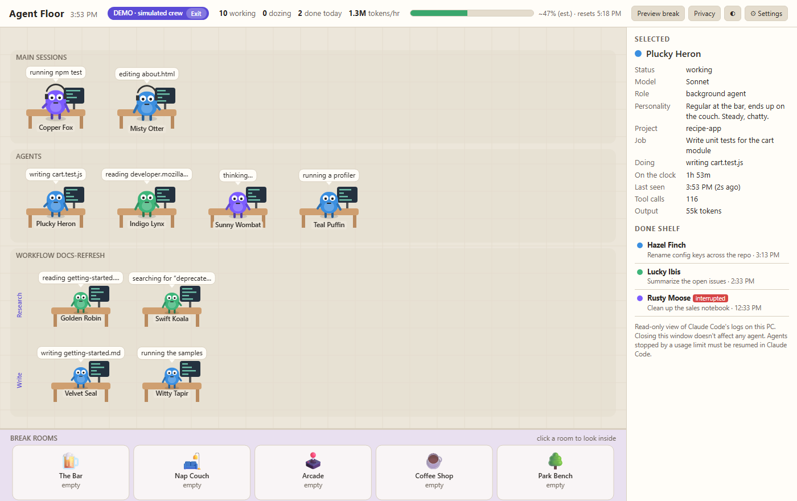Select the Witty Tapir agent character
Screen dimensions: 797x501
172,376
